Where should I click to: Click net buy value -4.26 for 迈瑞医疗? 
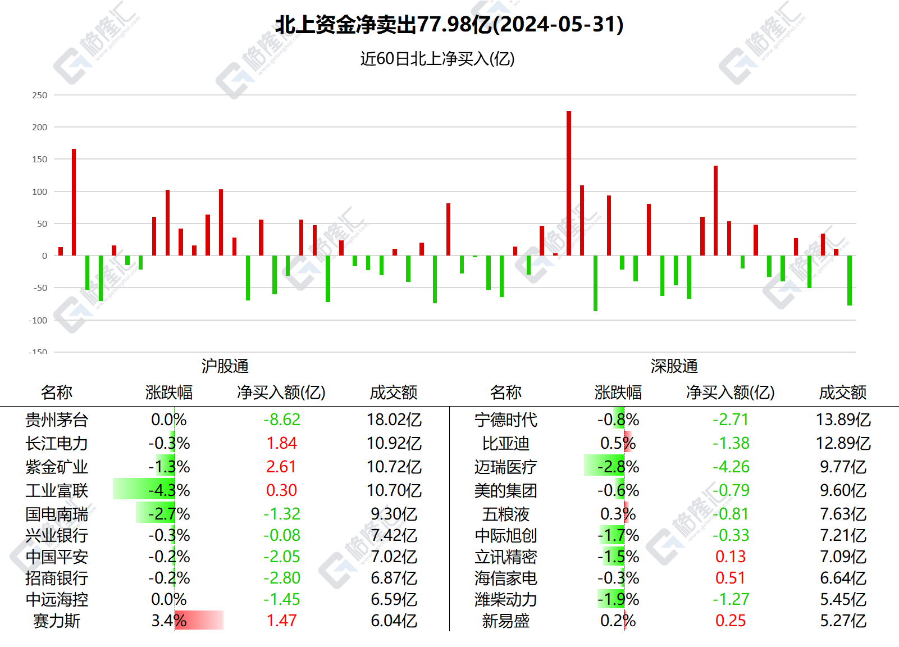tap(731, 467)
